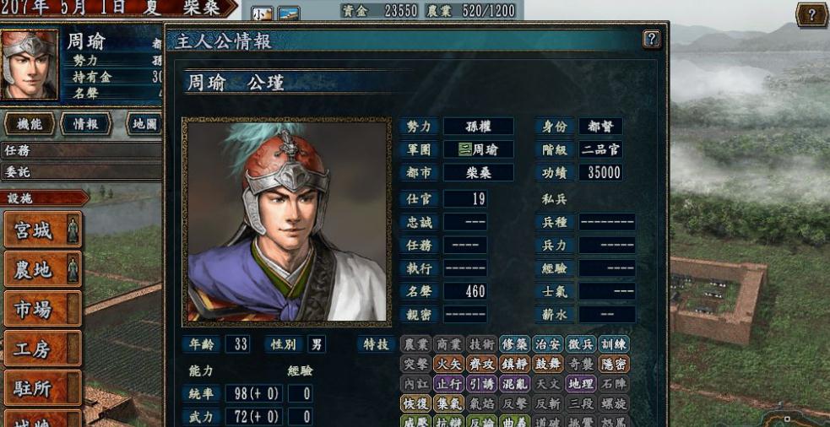Image resolution: width=830 pixels, height=427 pixels.
Task: Click the 統率 value field 98(+0)
Action: (253, 393)
